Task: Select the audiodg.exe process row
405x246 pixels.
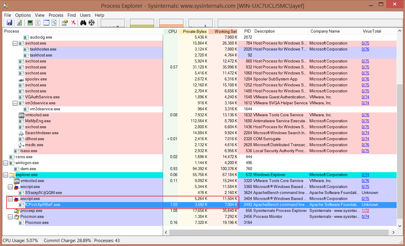Action: (200, 37)
